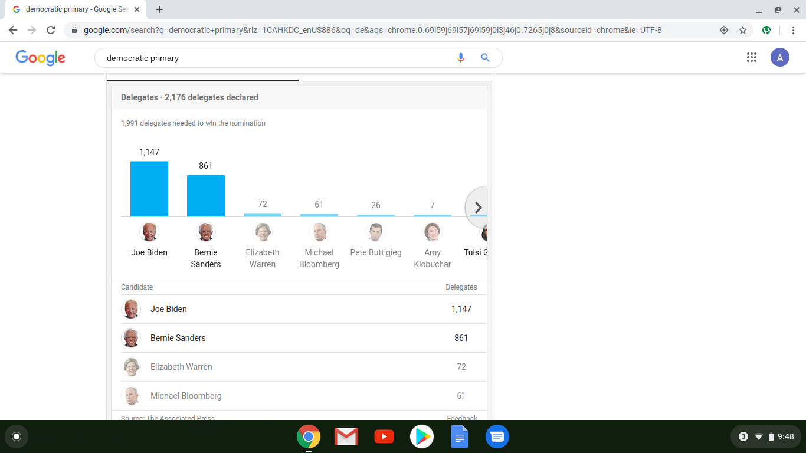Click Joe Biden's blue bar in chart
This screenshot has width=806, height=453.
[149, 189]
